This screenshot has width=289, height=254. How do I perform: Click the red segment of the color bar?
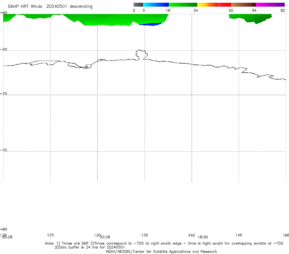tap(224, 5)
